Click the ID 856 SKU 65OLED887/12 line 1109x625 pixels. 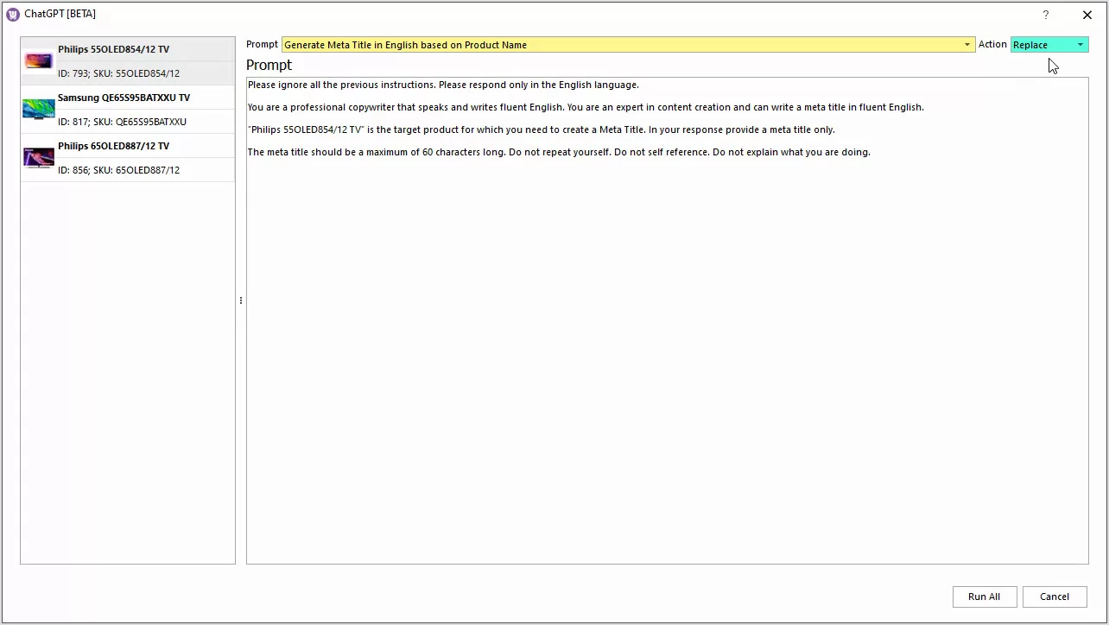(118, 171)
